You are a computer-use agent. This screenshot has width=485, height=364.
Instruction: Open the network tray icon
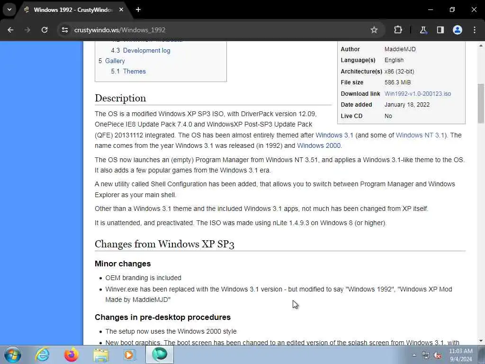[x=426, y=355]
